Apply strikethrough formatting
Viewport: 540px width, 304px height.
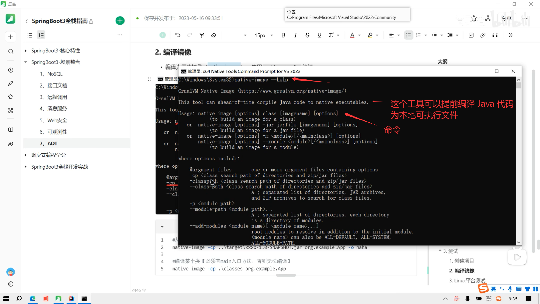[x=307, y=35]
